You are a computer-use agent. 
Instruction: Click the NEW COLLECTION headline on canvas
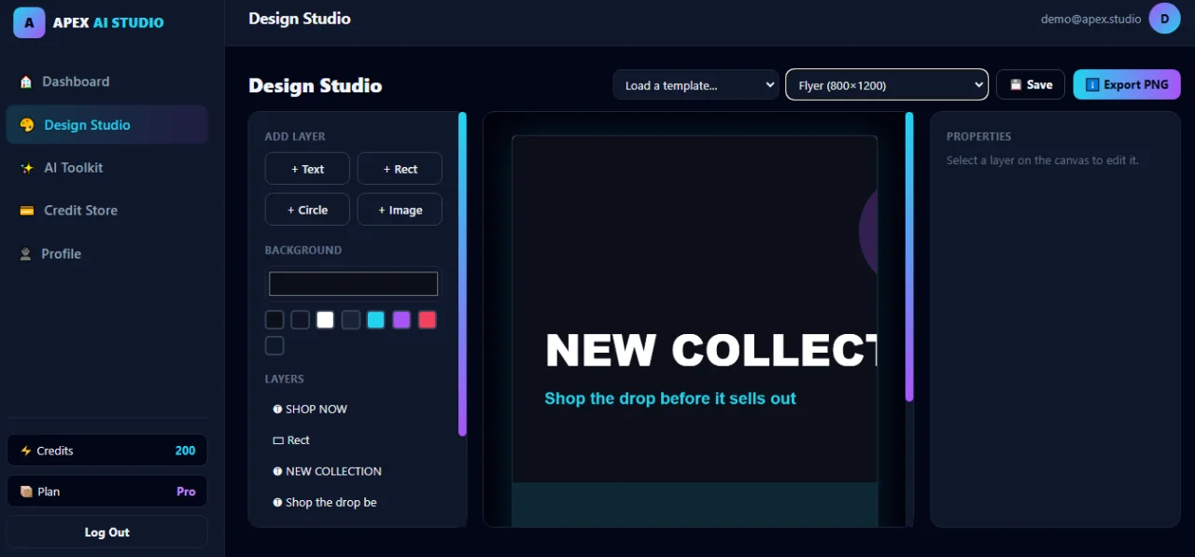pos(711,351)
